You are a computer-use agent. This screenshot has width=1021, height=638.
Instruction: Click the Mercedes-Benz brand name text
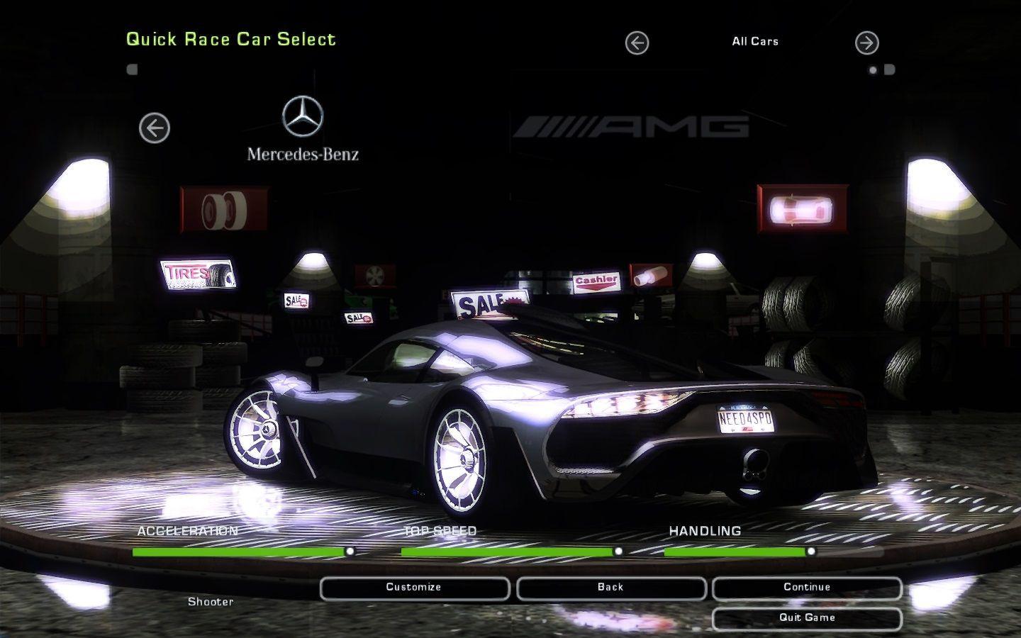(x=303, y=154)
